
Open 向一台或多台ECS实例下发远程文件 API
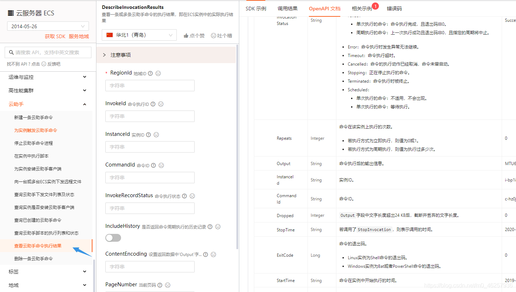(48, 181)
